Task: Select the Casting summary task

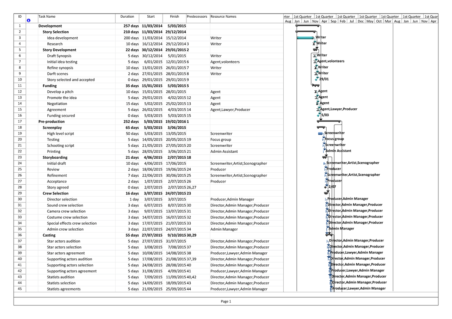Action: [49, 235]
